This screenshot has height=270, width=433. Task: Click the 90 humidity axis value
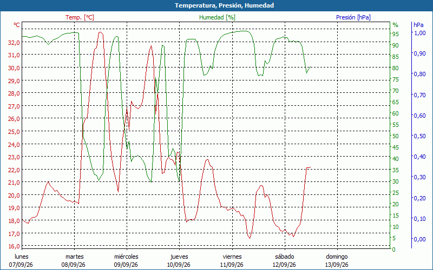coord(396,45)
